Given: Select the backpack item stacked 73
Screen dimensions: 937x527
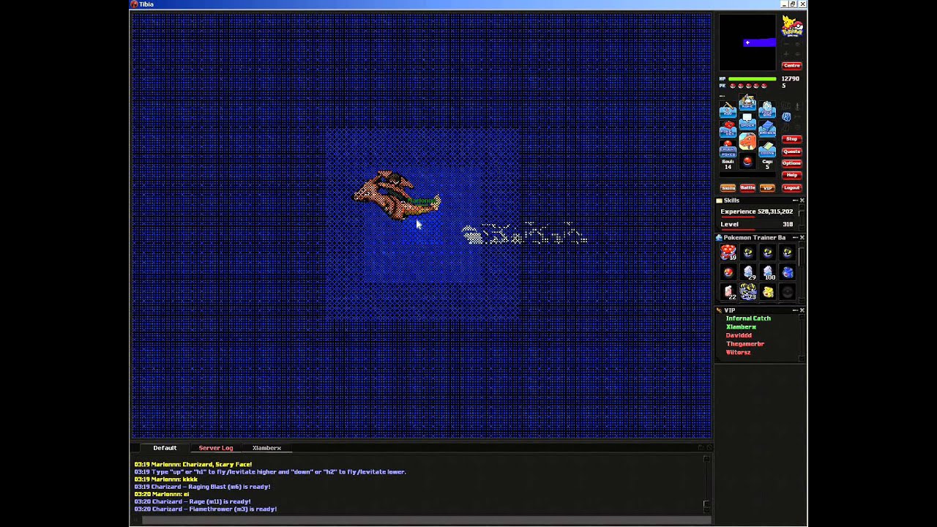Looking at the screenshot, I should click(748, 291).
